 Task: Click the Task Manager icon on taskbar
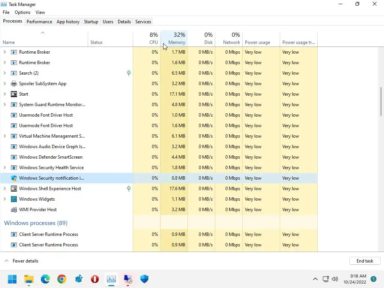(x=111, y=279)
